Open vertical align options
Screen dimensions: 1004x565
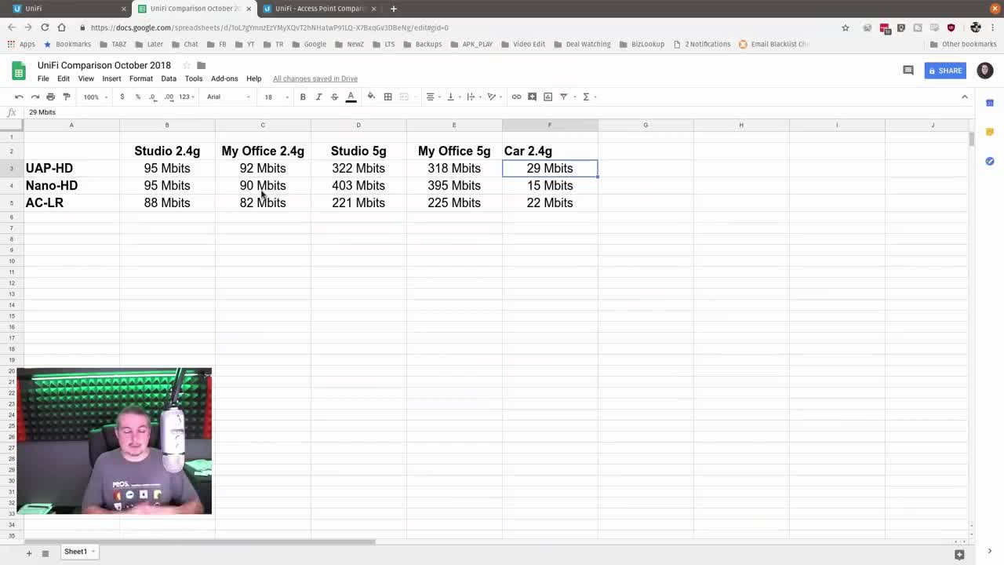tap(453, 97)
